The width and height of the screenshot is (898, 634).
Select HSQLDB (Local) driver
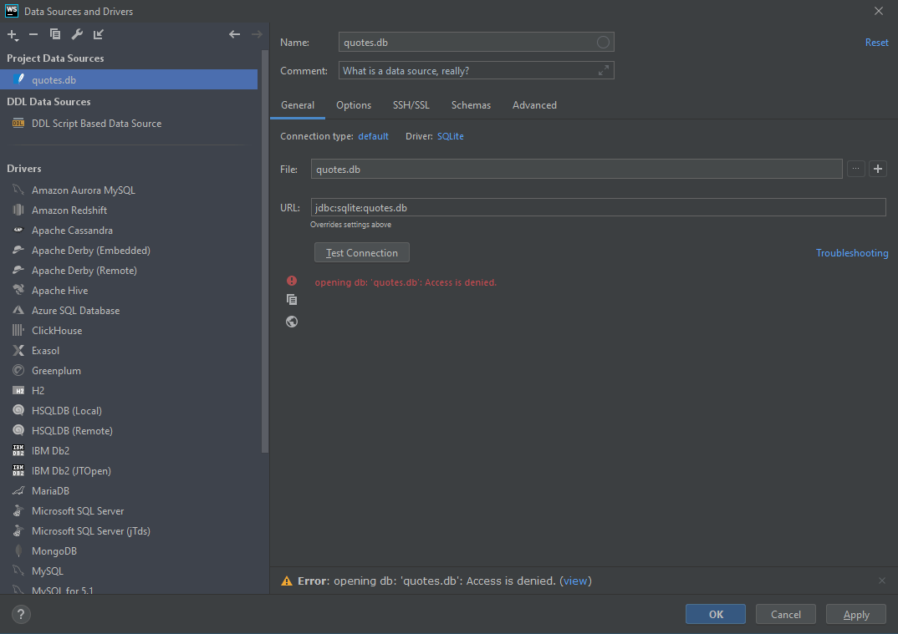[129, 410]
